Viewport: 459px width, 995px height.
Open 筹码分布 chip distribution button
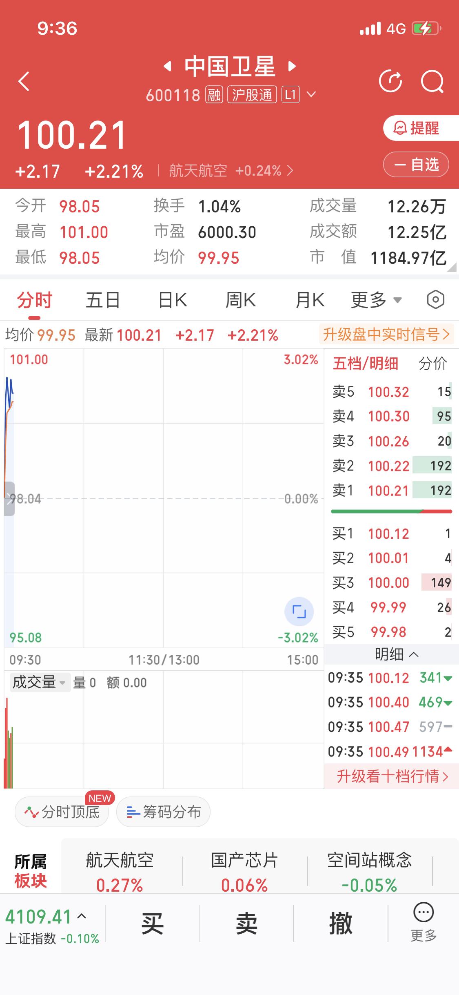click(x=163, y=812)
